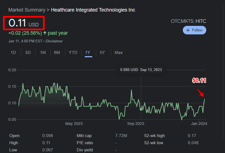Screen dimensions: 225x153
Task: Switch chart to 5D range
Action: (x=28, y=53)
